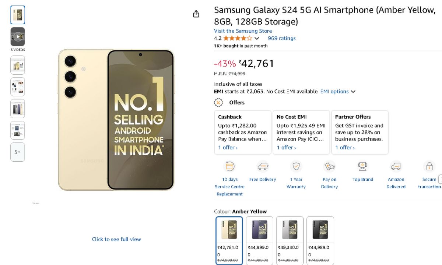The height and width of the screenshot is (265, 442).
Task: Click the Amazon Delivered icon
Action: click(x=396, y=166)
